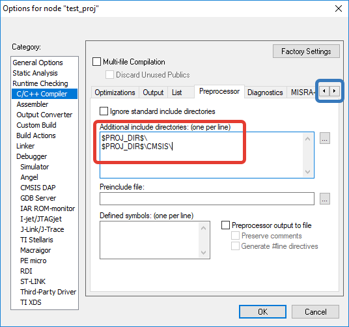Confirm settings with the OK button
The height and width of the screenshot is (327, 349).
[262, 311]
